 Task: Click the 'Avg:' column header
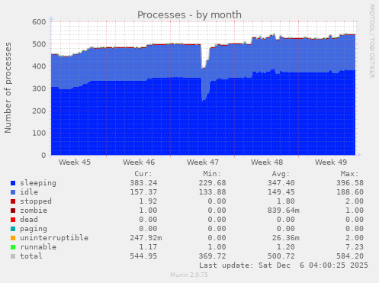pos(281,174)
